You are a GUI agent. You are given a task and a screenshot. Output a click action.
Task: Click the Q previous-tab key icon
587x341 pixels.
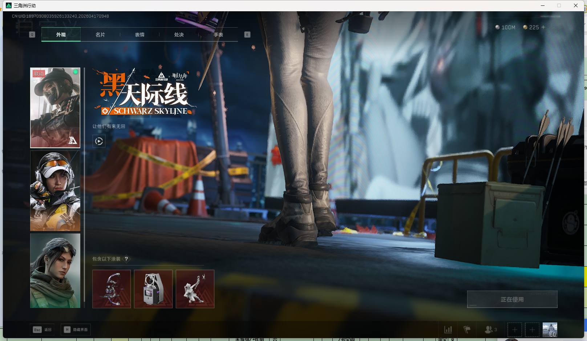tap(32, 34)
